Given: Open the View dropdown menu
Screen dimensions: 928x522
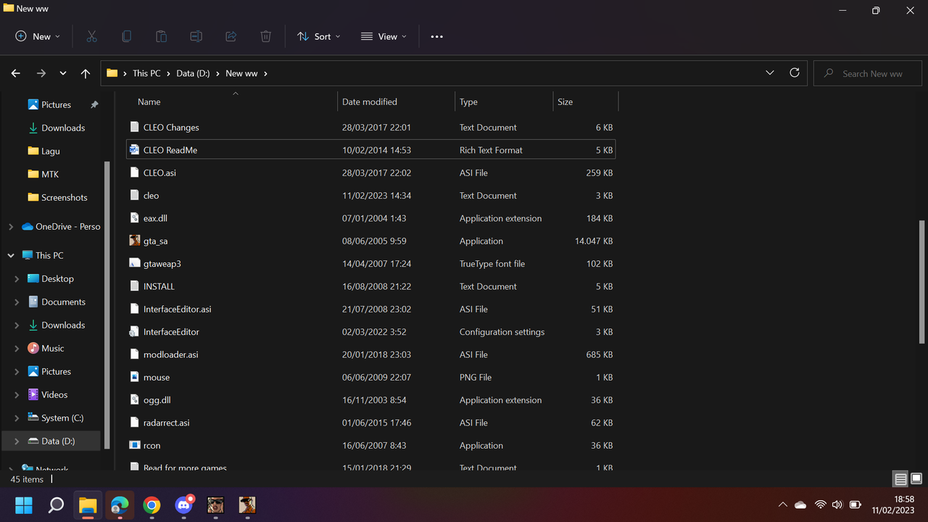Looking at the screenshot, I should coord(384,36).
